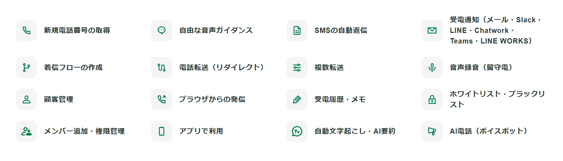Click the outgoing call icon for ブラウザからの発信
563x161 pixels.
pos(162,99)
